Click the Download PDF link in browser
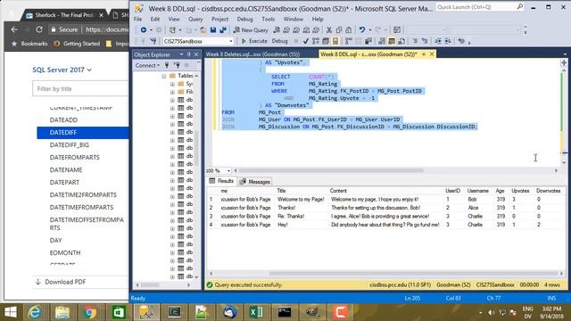This screenshot has width=571, height=321. (61, 282)
